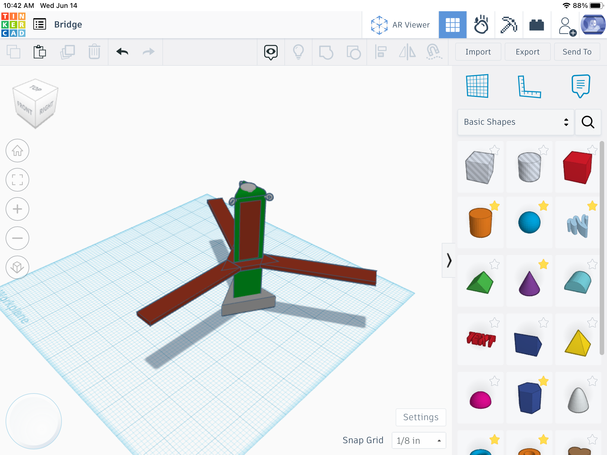Tap the undo arrow
The width and height of the screenshot is (607, 455).
[122, 52]
